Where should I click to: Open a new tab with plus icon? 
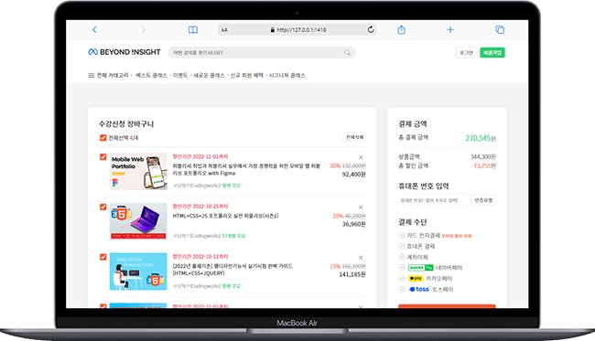[x=450, y=29]
